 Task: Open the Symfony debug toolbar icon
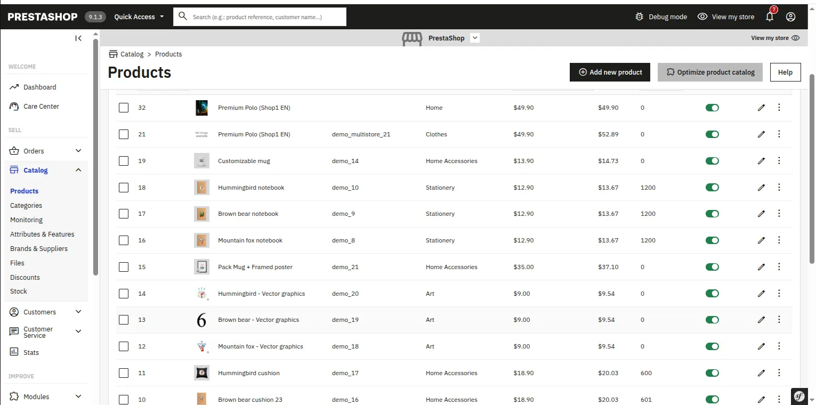[x=799, y=396]
